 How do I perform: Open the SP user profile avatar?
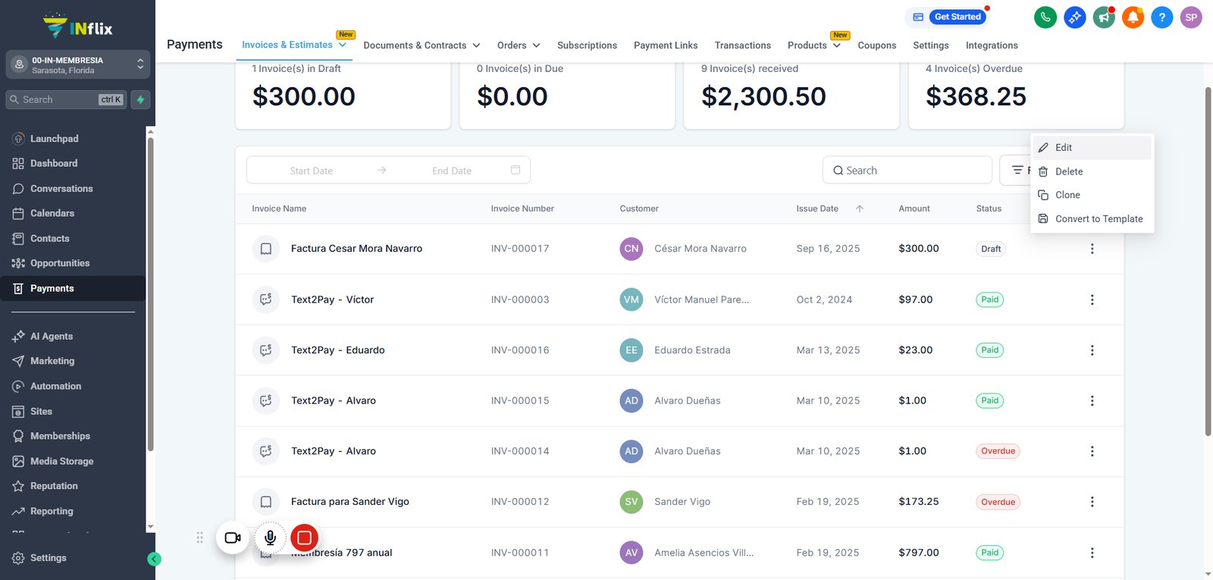(1191, 17)
